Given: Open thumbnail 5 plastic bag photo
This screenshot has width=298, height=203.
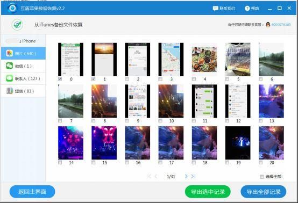Looking at the screenshot, I should [x=238, y=60].
